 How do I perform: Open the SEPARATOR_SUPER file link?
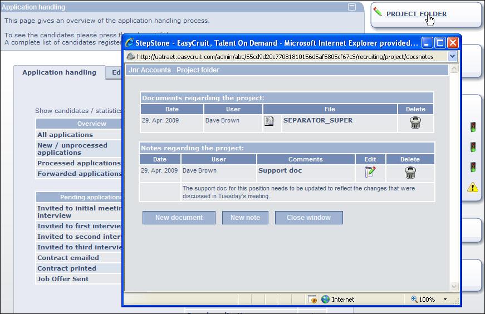point(317,120)
